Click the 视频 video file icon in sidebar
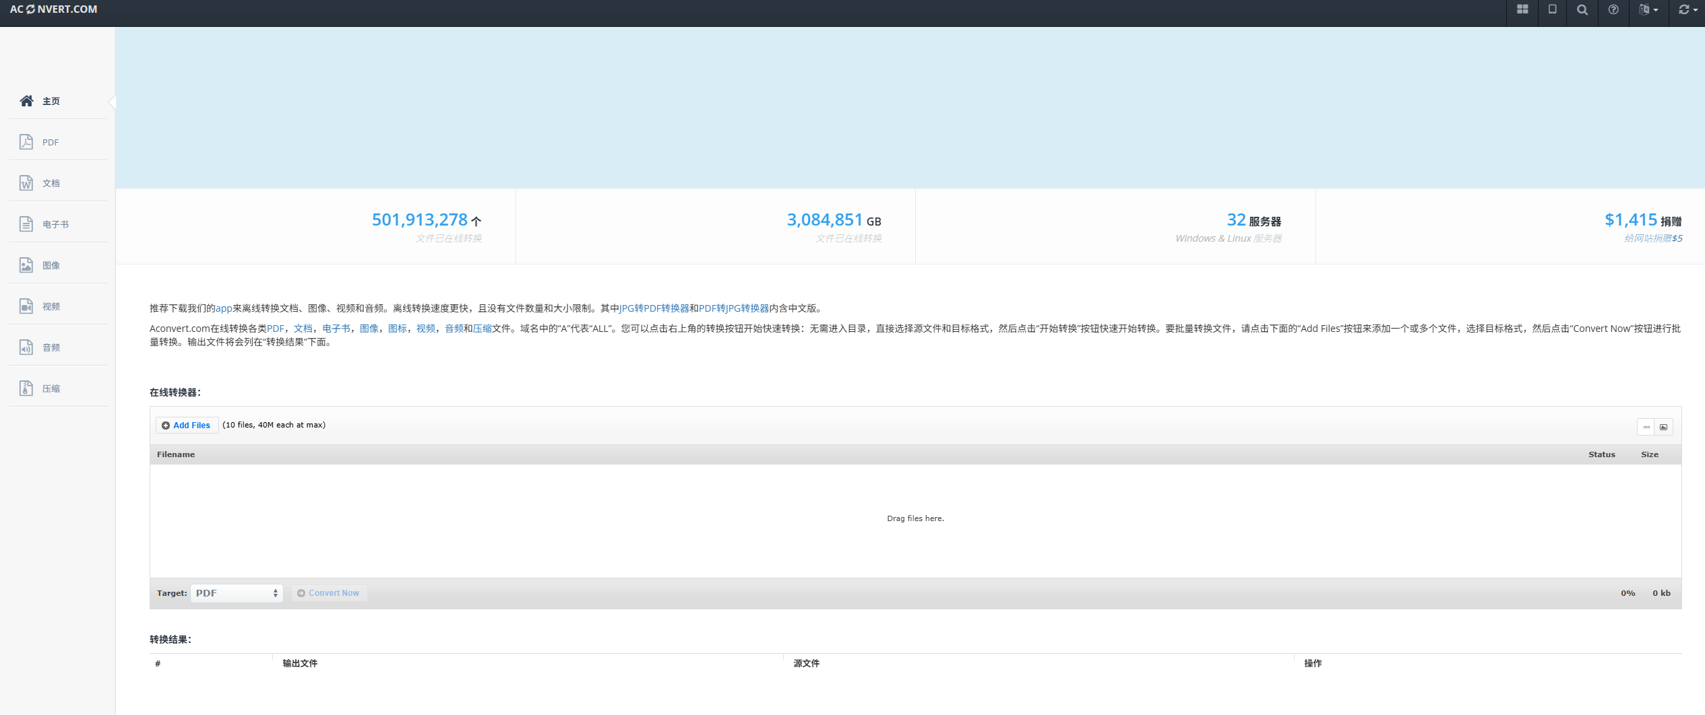The image size is (1705, 715). coord(26,306)
